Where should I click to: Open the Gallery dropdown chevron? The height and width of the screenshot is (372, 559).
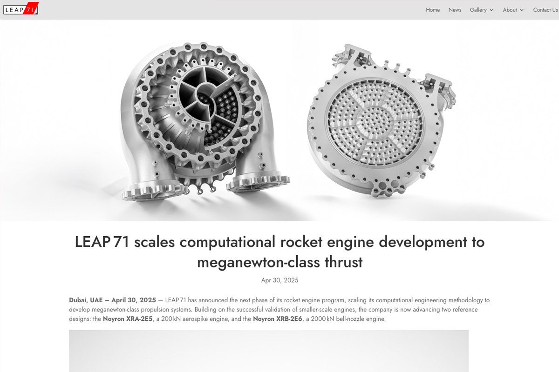pyautogui.click(x=491, y=10)
